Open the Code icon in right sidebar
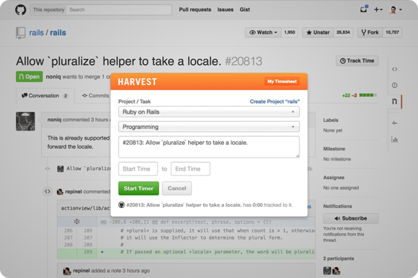The height and width of the screenshot is (278, 418). pyautogui.click(x=394, y=69)
